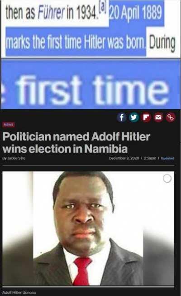Click the word During after the highlight

point(162,43)
